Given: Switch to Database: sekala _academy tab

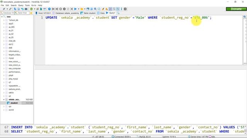Looking at the screenshot, I should 66,13.
